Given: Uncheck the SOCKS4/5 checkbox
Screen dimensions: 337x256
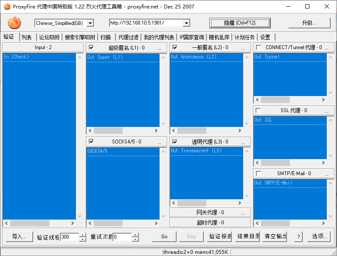Looking at the screenshot, I should (x=91, y=141).
